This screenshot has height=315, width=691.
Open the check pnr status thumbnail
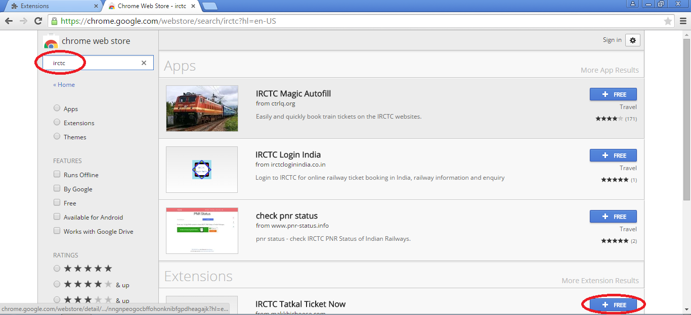coord(202,231)
